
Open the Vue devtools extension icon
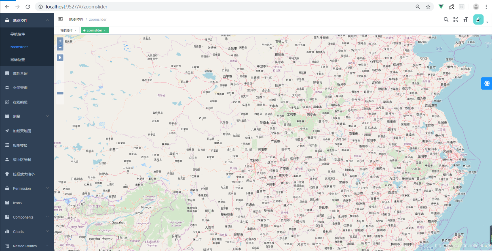pos(441,7)
